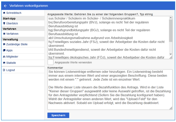Click inside the Kommentar text area
Viewport: 176px width, 122px height.
(x=109, y=89)
